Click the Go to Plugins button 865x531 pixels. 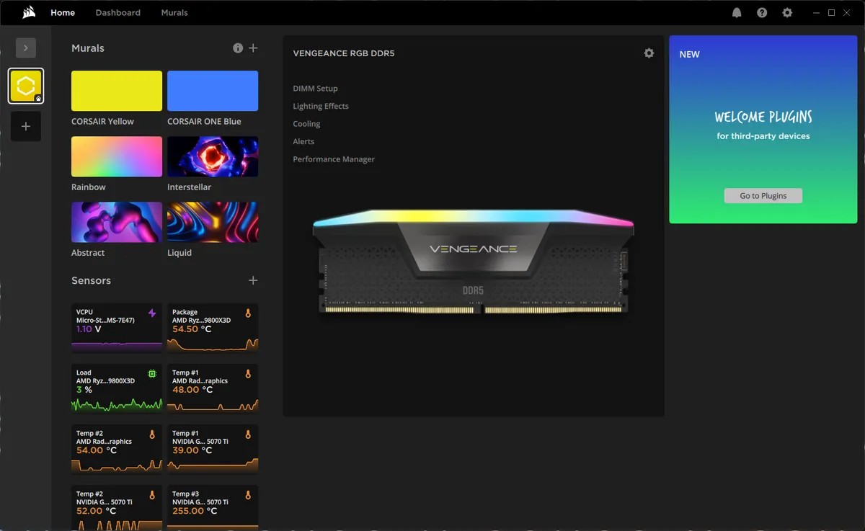pyautogui.click(x=763, y=195)
